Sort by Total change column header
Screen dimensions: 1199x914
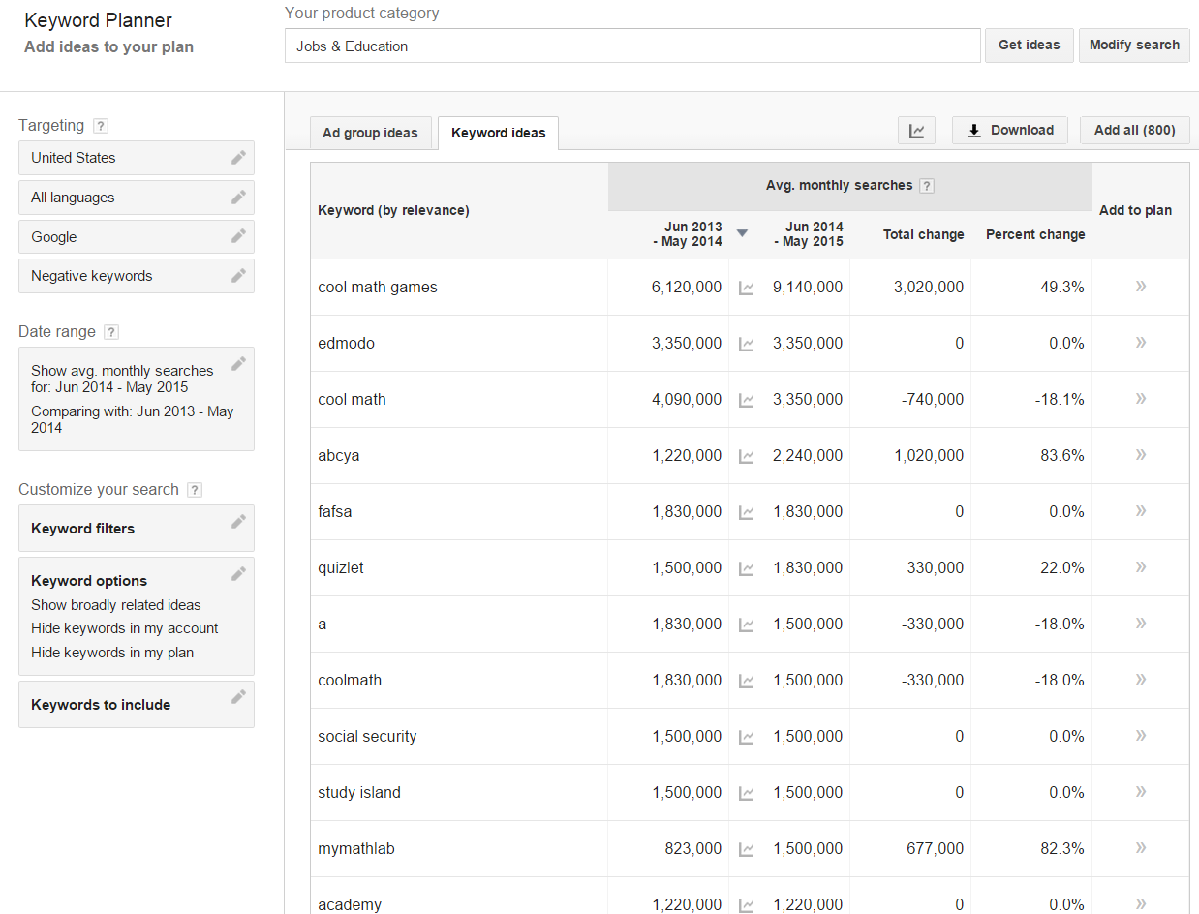point(923,234)
